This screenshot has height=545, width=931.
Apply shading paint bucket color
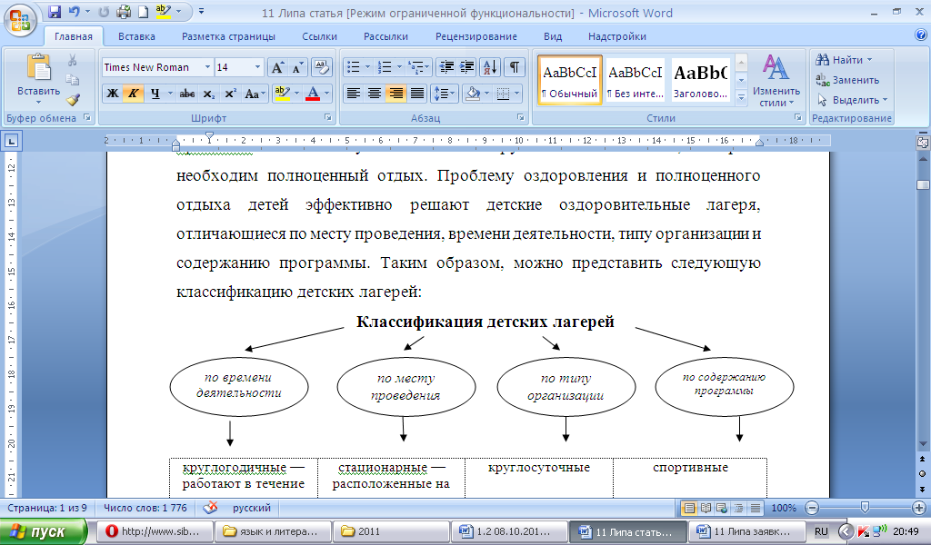coord(473,94)
